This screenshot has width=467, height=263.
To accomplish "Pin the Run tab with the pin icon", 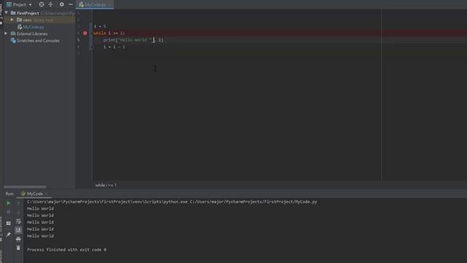I will [x=8, y=235].
